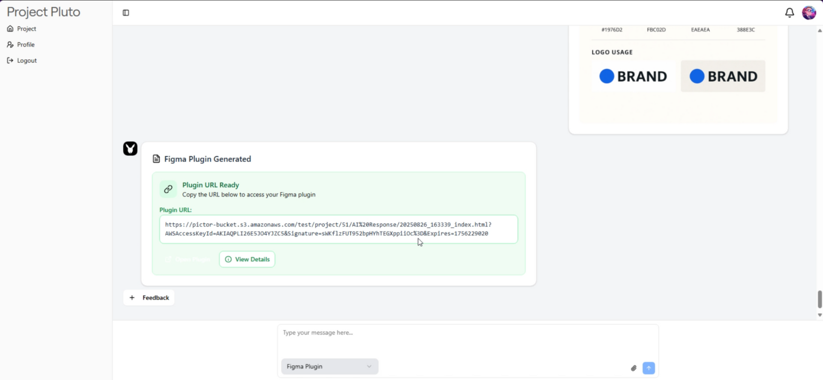Click the Feedback button

click(156, 298)
